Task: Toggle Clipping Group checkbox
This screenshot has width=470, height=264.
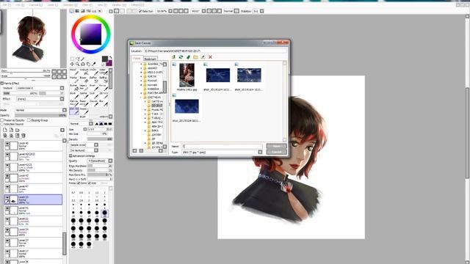Action: point(29,120)
